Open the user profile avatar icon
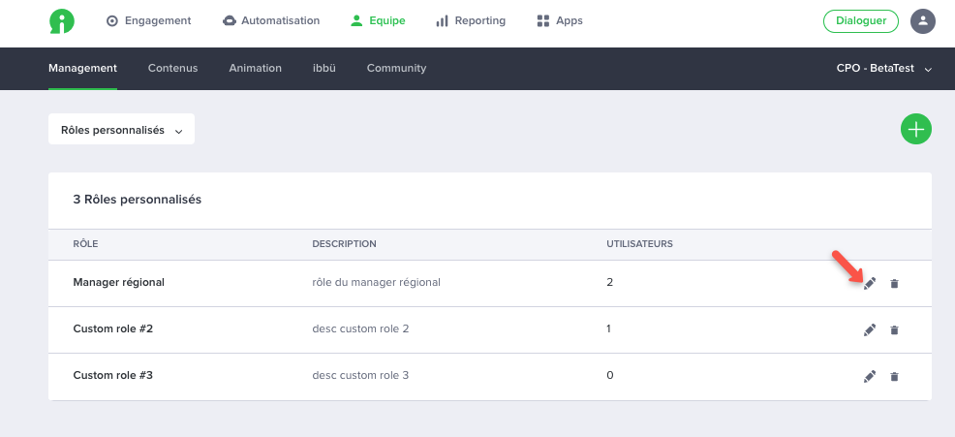This screenshot has height=437, width=955. [x=923, y=21]
